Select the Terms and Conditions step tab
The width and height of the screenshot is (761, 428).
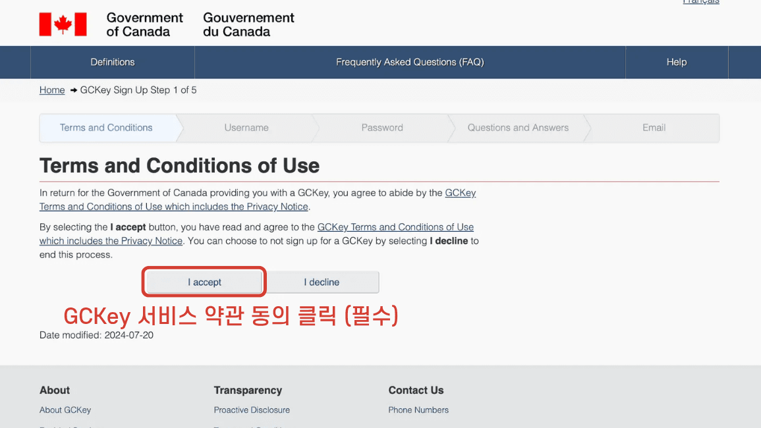(x=105, y=128)
